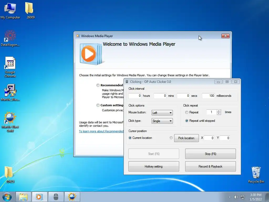The image size is (269, 202).
Task: Click the secs interval field
Action: (183, 96)
